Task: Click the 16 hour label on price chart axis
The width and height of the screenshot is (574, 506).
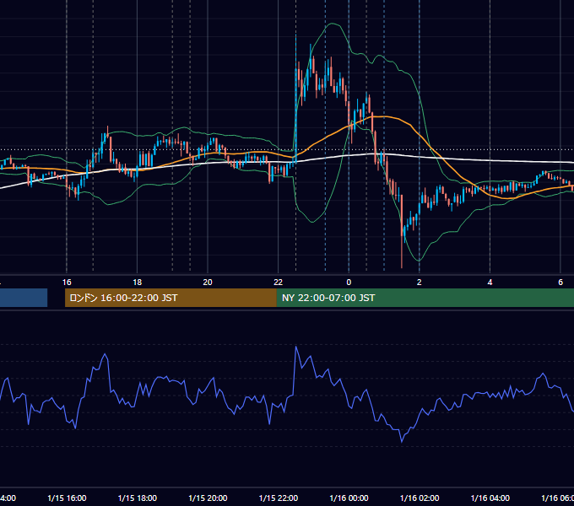Action: [67, 283]
